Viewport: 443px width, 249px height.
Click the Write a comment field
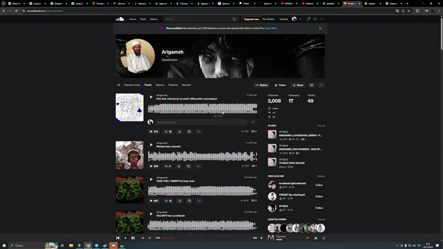201,122
